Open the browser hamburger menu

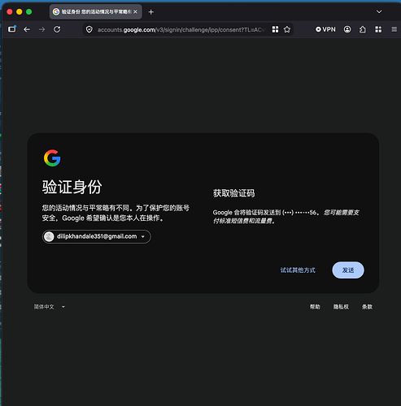tap(394, 29)
